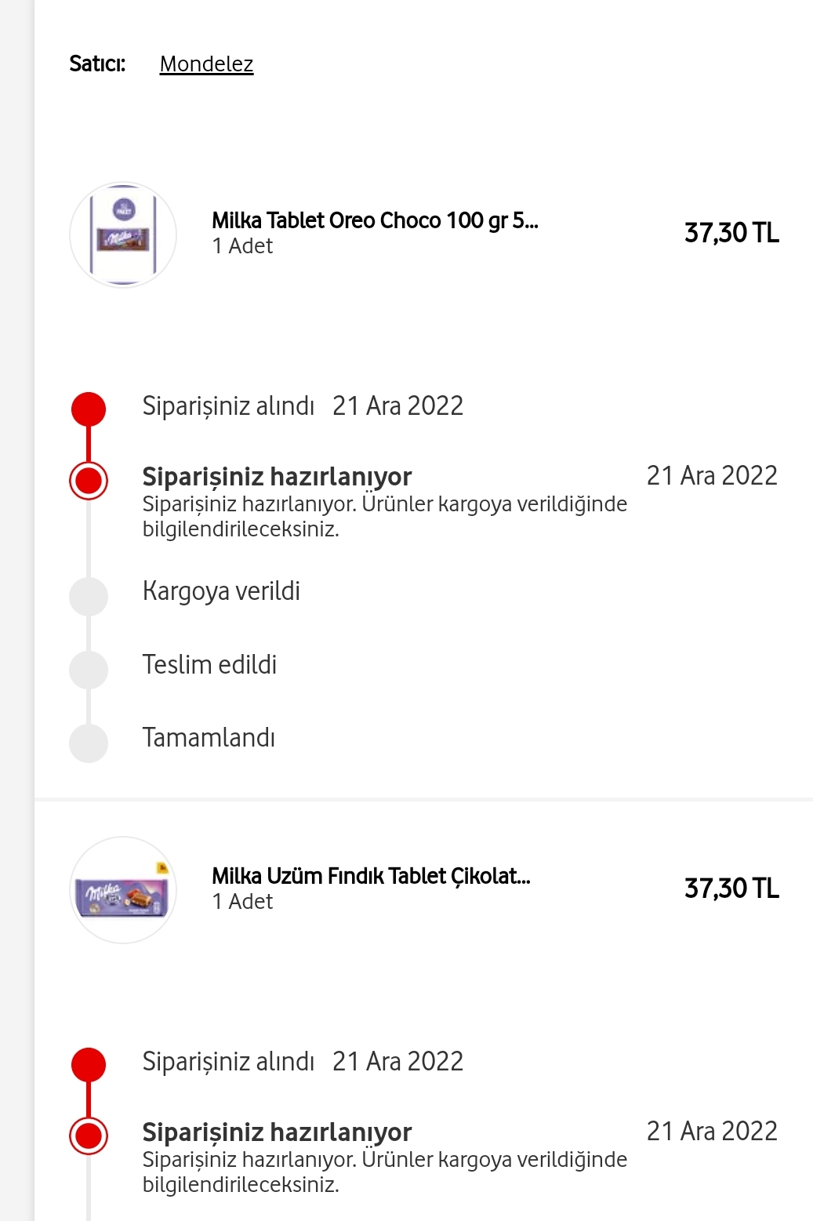This screenshot has height=1221, width=813.
Task: Tap the Milka Oreo Choco product thumbnail
Action: pos(123,235)
